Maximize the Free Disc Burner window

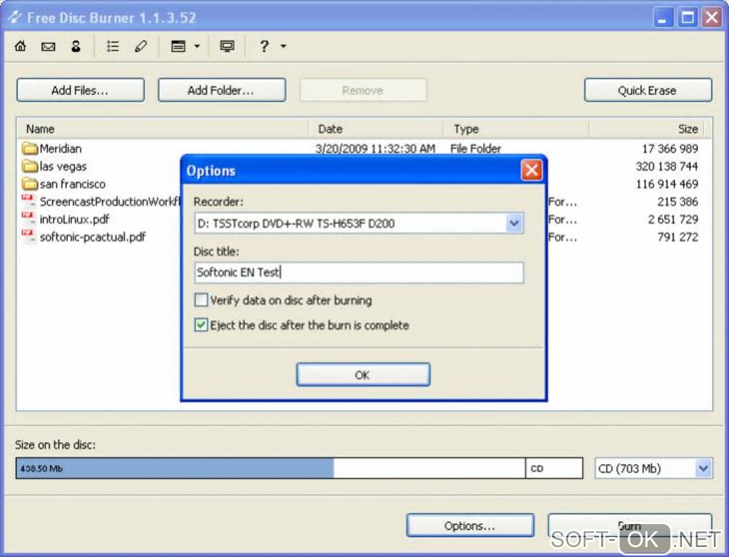pos(688,18)
